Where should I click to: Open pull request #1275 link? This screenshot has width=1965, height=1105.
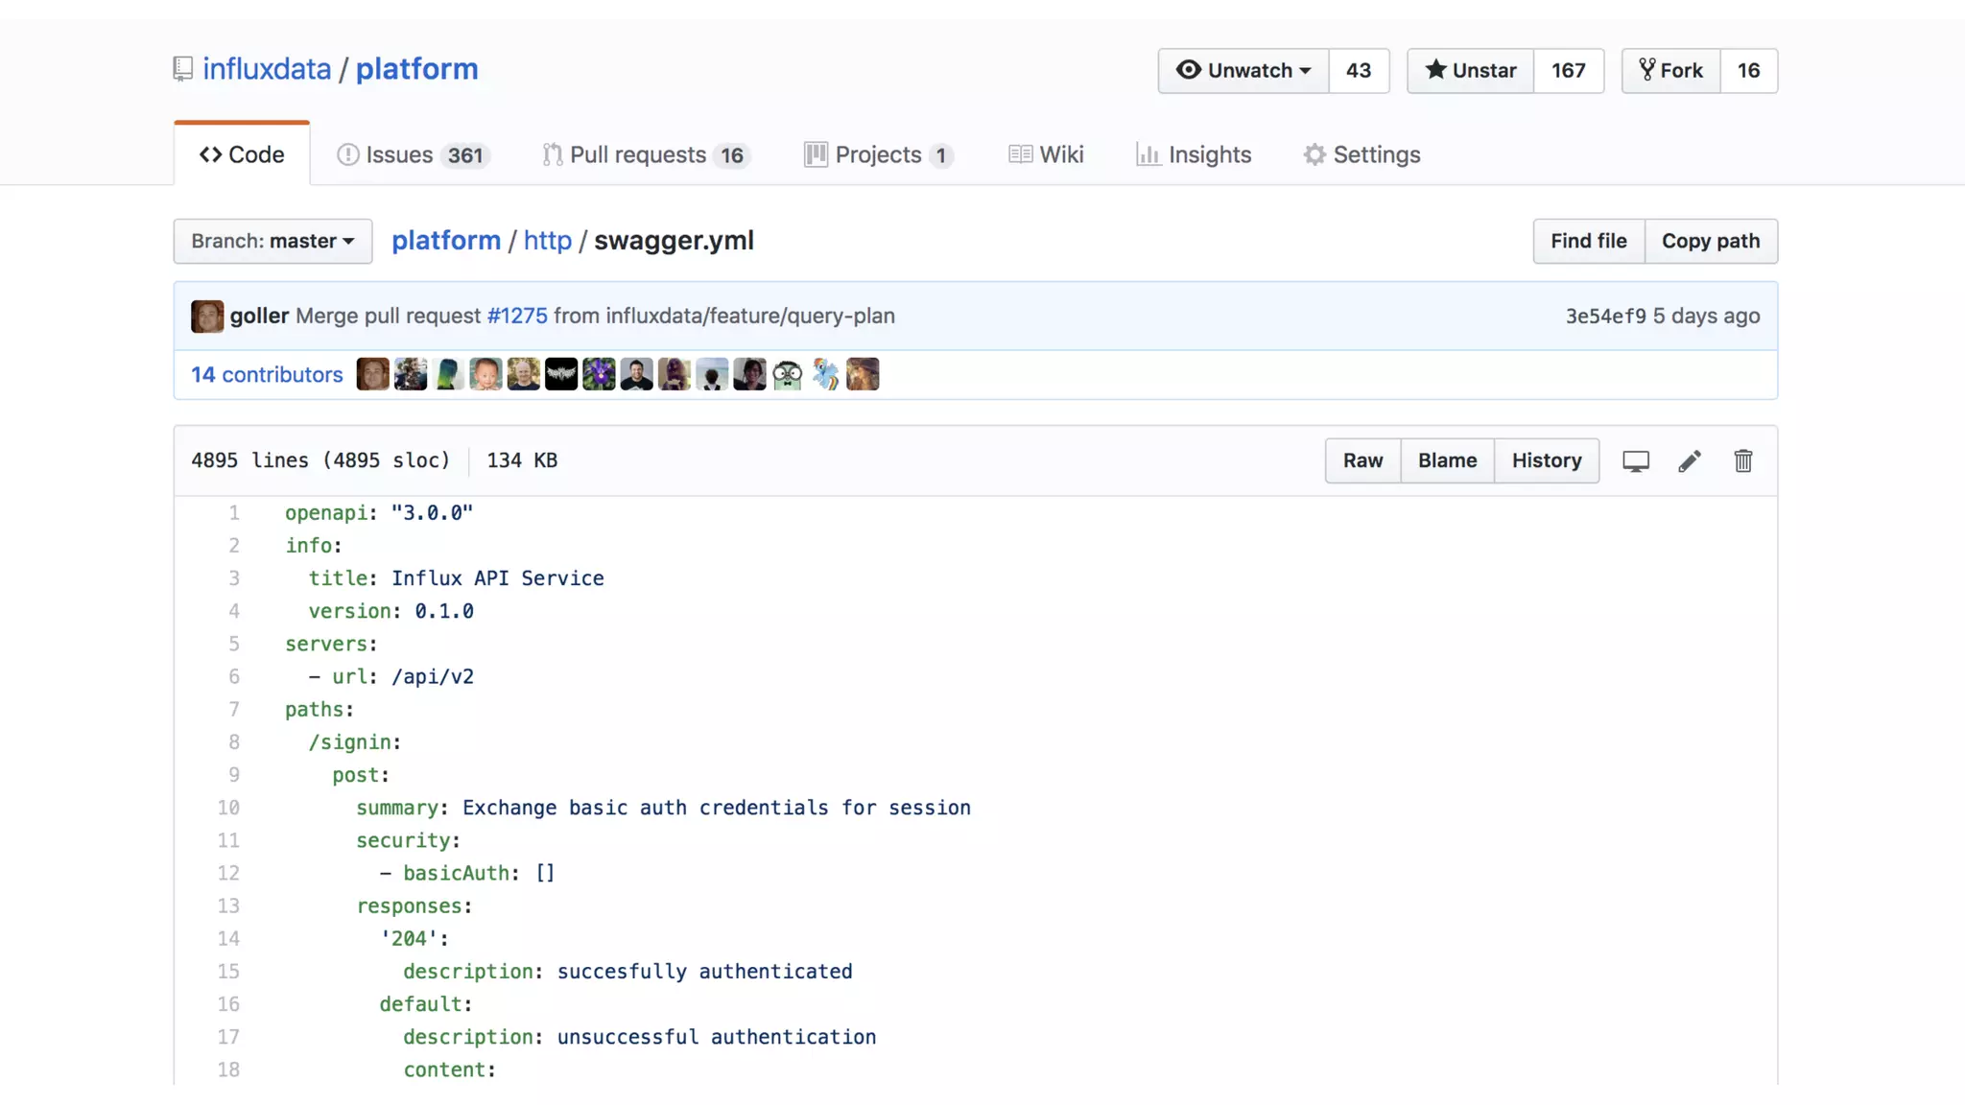click(517, 317)
